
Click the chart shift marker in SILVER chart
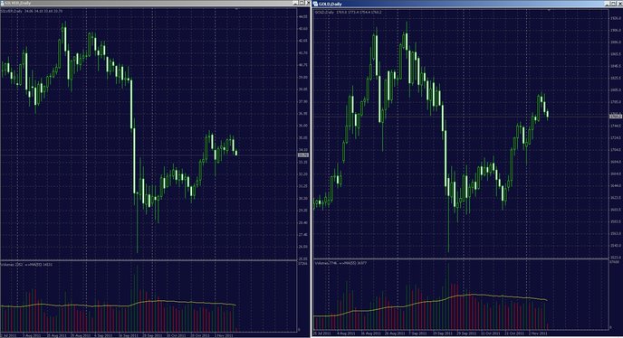tap(237, 9)
